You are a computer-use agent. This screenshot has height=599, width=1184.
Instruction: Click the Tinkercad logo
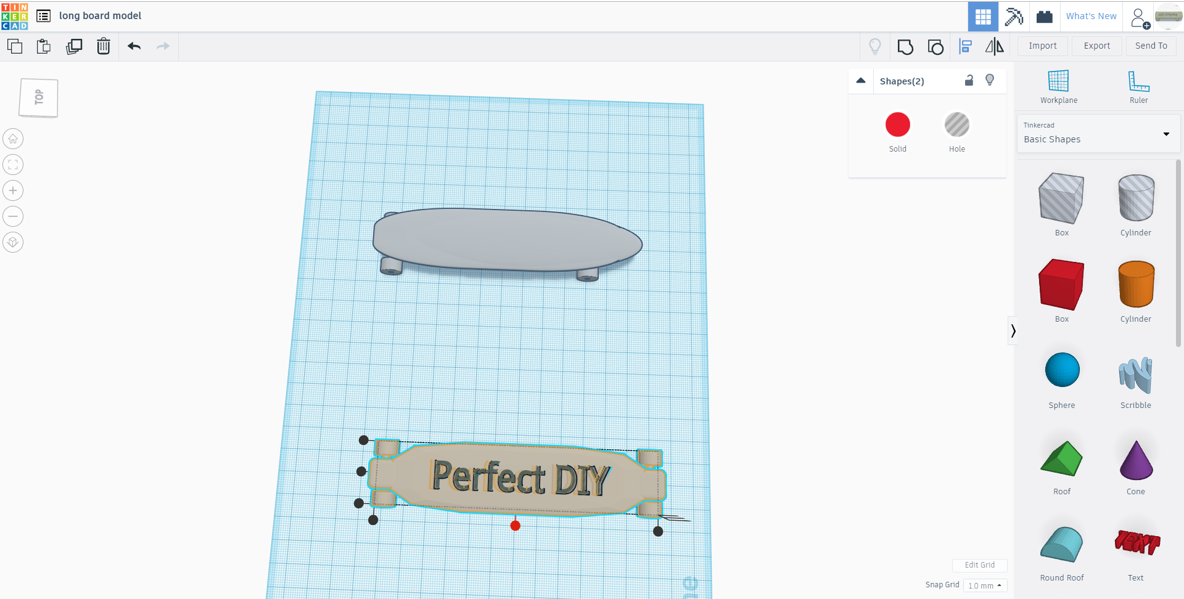click(x=15, y=16)
